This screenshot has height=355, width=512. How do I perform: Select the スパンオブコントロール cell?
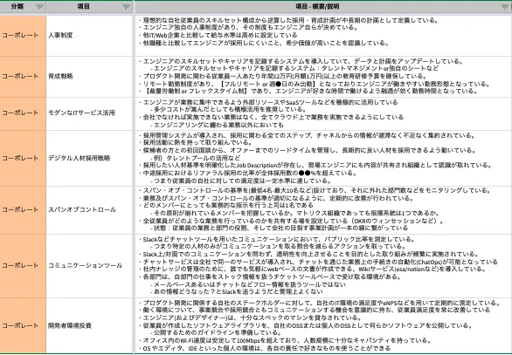[89, 209]
